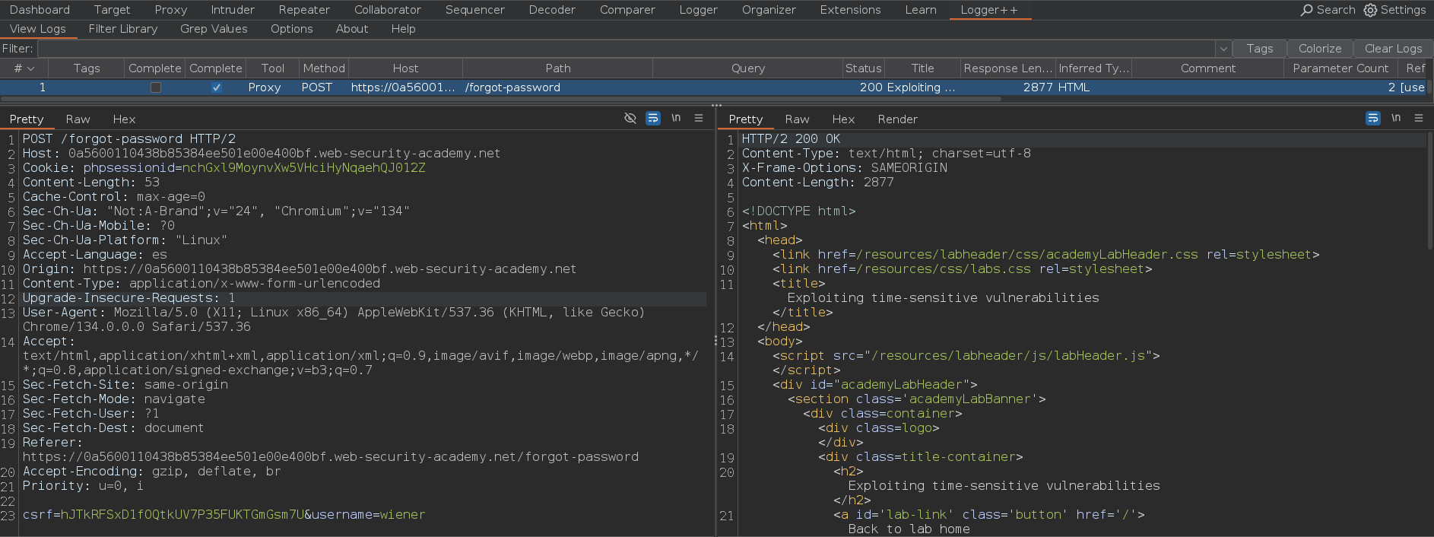Switch response view to Raw
The image size is (1434, 537).
click(x=797, y=119)
